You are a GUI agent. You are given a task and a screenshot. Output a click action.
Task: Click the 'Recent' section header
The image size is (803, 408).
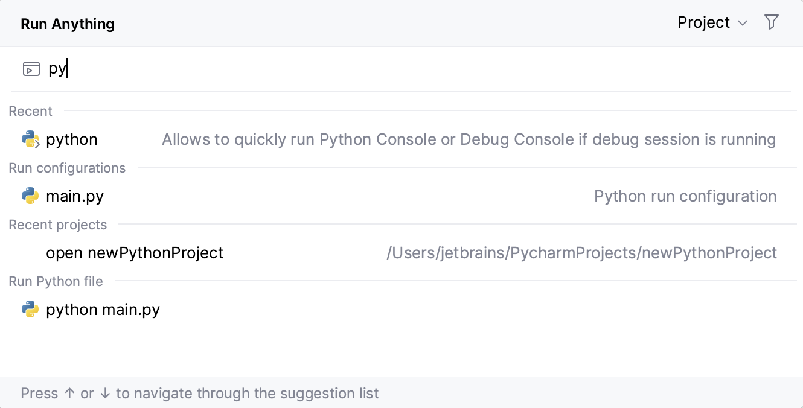tap(30, 111)
